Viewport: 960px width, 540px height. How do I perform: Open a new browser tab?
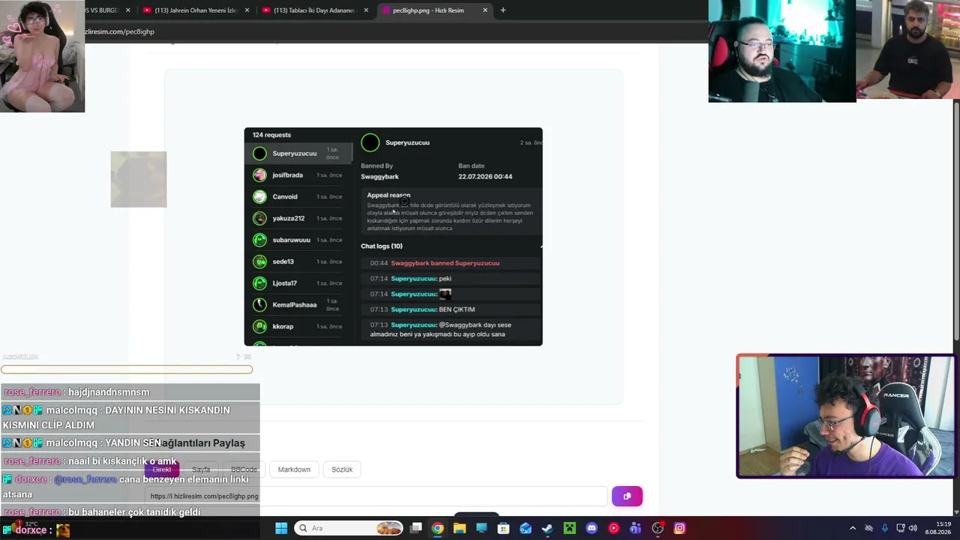pos(502,10)
